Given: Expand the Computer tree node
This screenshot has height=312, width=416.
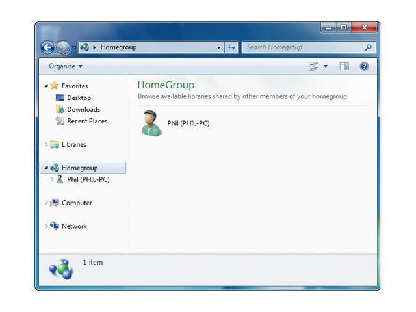Looking at the screenshot, I should point(46,203).
